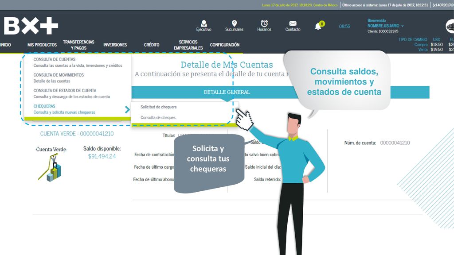
Task: Click Saldo retenido label
Action: pos(267,180)
